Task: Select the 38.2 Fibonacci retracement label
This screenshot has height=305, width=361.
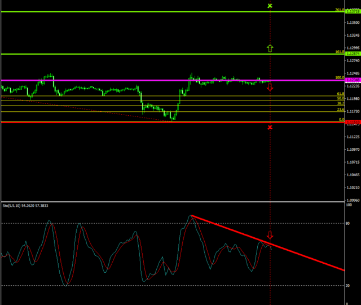Action: point(340,103)
